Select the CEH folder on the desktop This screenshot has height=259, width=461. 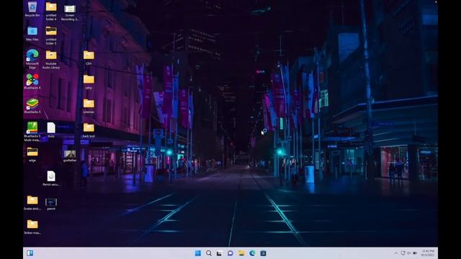pyautogui.click(x=89, y=58)
